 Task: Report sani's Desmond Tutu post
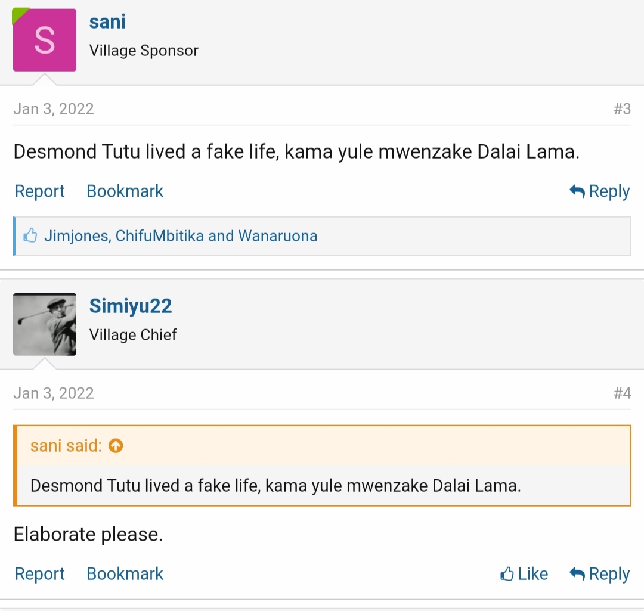[x=39, y=191]
